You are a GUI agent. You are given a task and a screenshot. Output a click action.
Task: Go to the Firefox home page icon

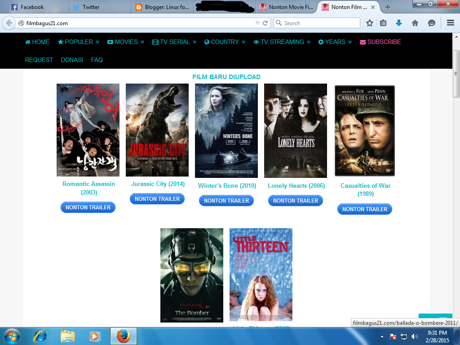coord(415,23)
